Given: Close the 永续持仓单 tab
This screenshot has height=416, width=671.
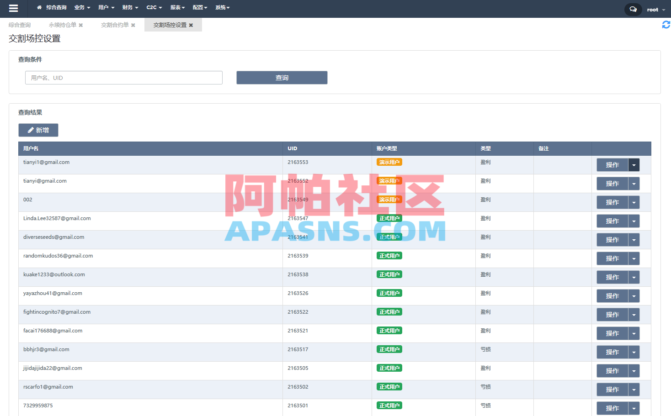Looking at the screenshot, I should click(81, 25).
